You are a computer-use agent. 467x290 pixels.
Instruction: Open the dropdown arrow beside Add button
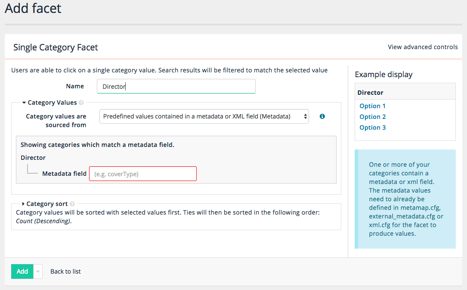[38, 271]
